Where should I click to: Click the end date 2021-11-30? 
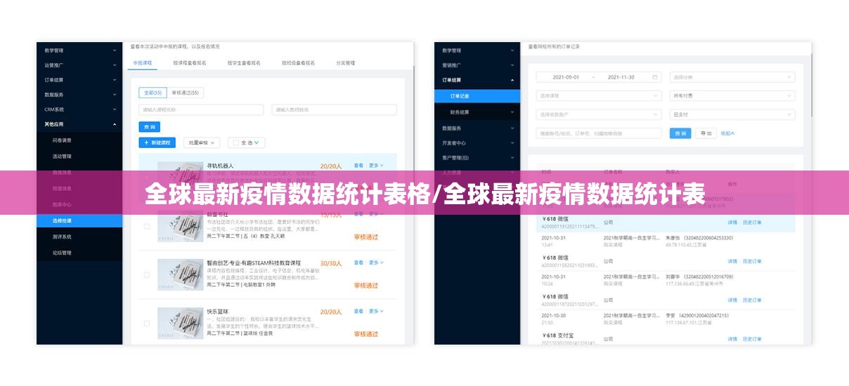tap(621, 77)
